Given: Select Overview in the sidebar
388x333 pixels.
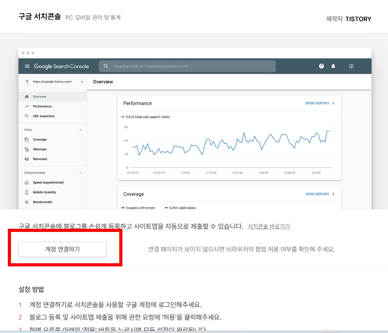Looking at the screenshot, I should 53,97.
